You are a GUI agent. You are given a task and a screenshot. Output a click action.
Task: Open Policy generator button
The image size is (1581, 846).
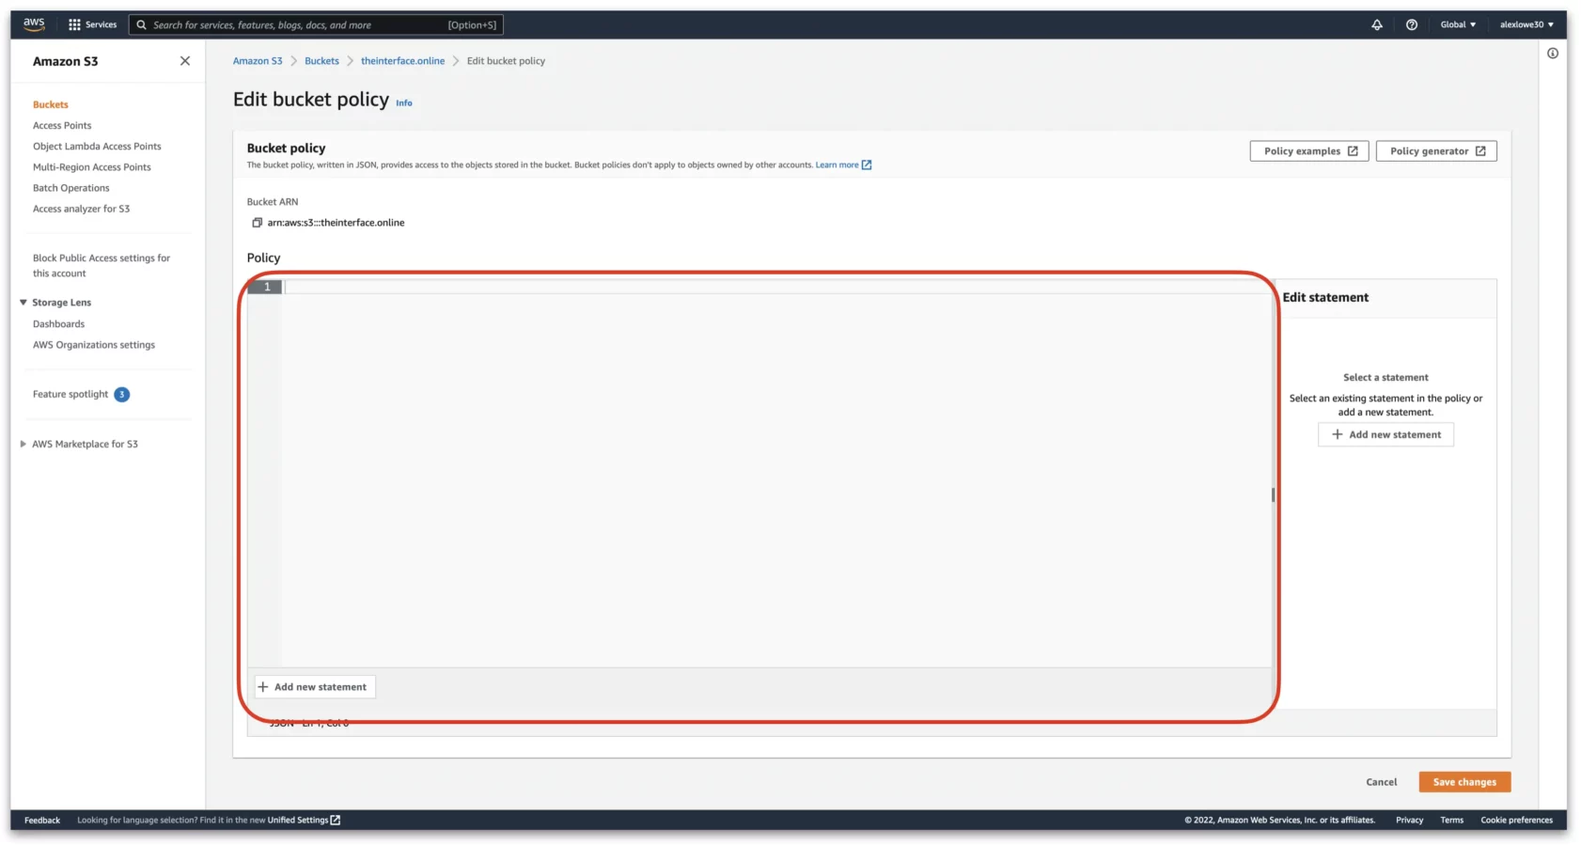click(x=1436, y=151)
